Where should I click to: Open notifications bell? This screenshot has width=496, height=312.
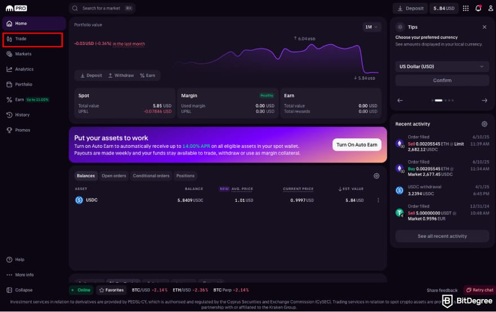[x=479, y=8]
